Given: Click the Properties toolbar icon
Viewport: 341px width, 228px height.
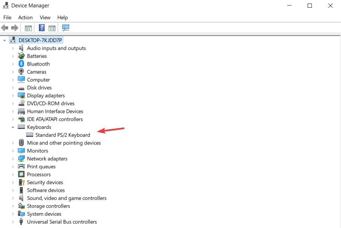Looking at the screenshot, I should [52, 28].
